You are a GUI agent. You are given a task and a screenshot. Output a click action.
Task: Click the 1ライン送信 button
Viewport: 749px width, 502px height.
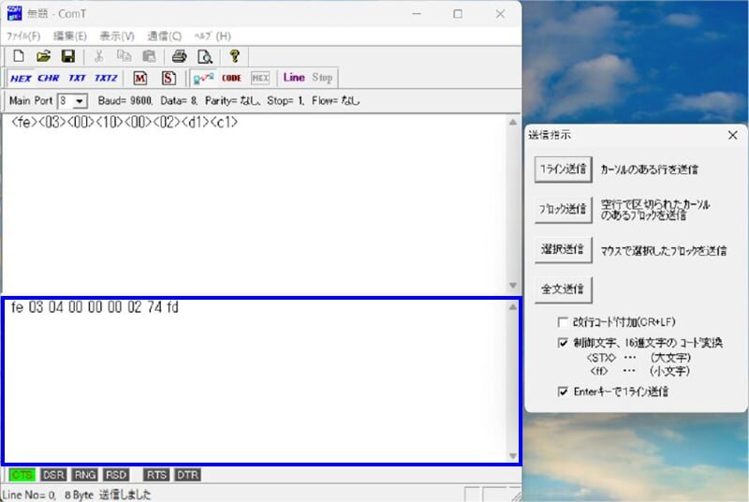click(x=562, y=170)
